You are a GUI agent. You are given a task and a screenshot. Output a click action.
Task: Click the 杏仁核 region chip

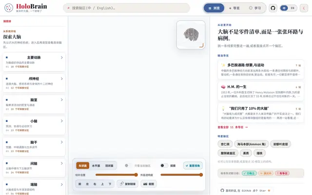click(225, 144)
